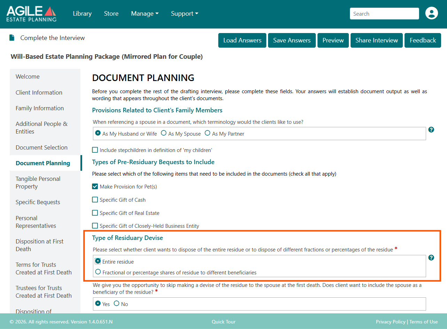The height and width of the screenshot is (329, 447).
Task: Open the Library page
Action: tap(82, 14)
